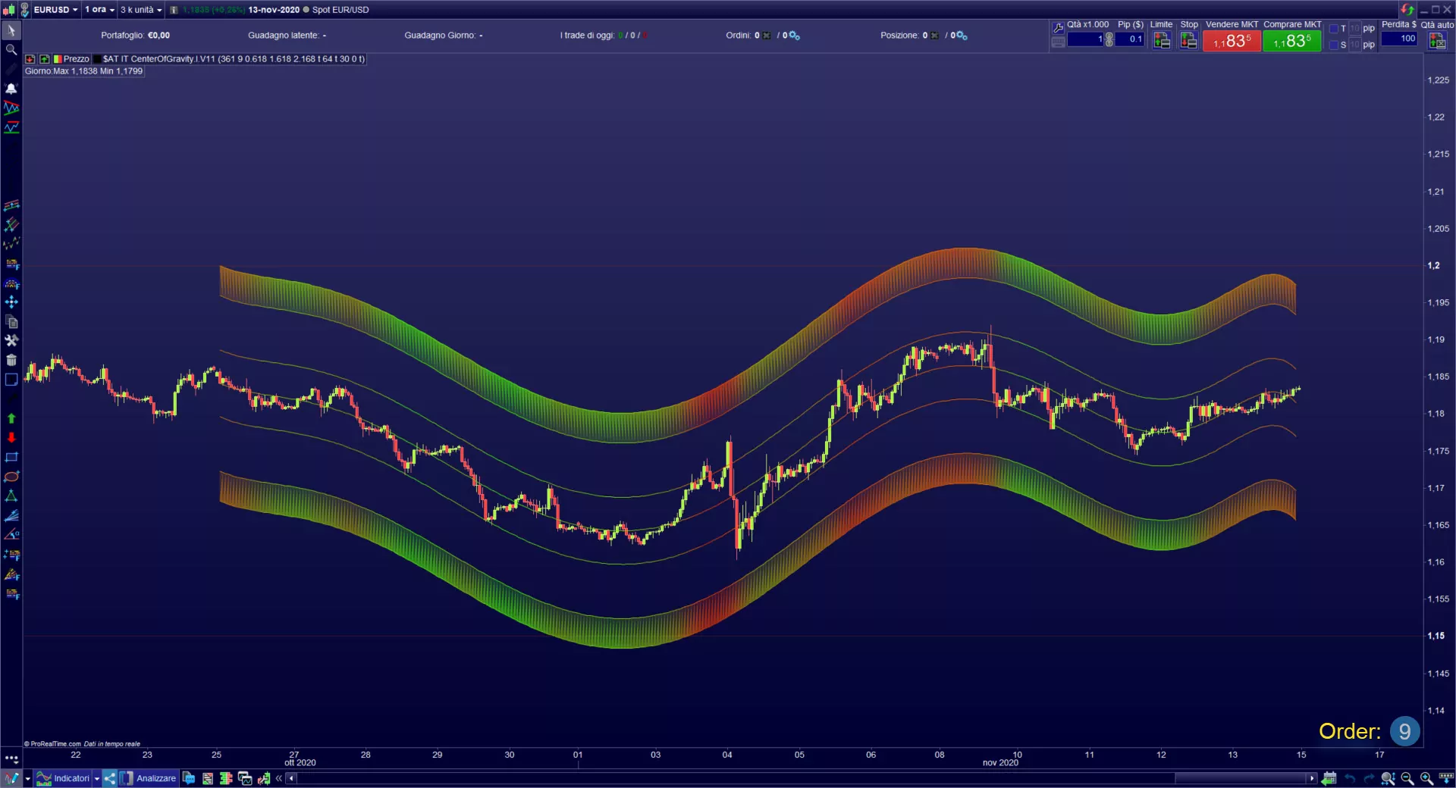Click the Limite order icon
This screenshot has width=1456, height=788.
[x=1161, y=41]
